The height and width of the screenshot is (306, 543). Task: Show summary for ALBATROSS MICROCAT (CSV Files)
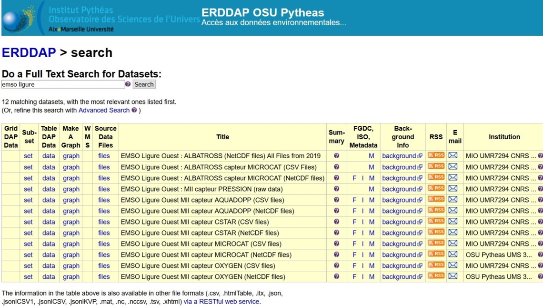[x=336, y=167]
